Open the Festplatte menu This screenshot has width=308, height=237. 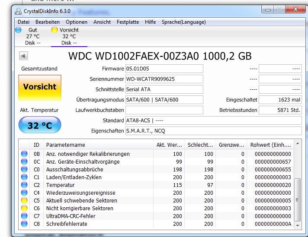(x=128, y=22)
